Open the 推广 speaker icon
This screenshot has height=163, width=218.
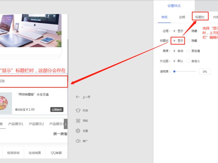(x=78, y=141)
